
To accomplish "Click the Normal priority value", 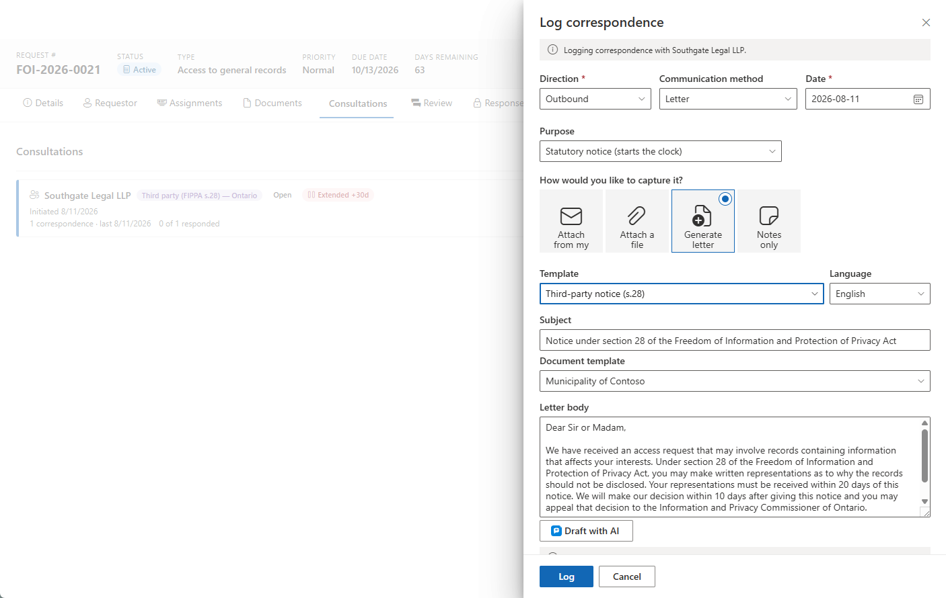I will coord(318,70).
